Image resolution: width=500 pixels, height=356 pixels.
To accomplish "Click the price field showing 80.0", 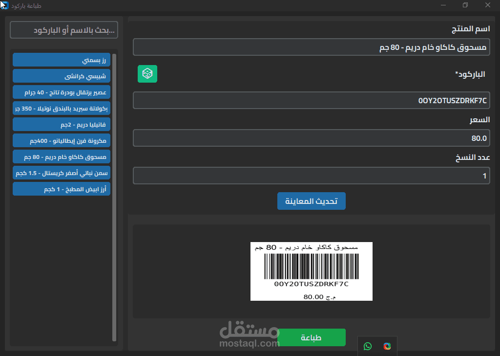I will (x=311, y=138).
